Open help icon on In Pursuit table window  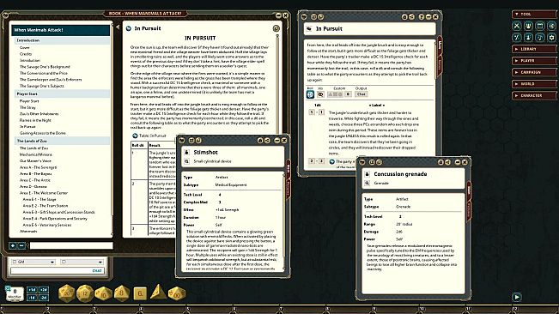click(x=422, y=17)
